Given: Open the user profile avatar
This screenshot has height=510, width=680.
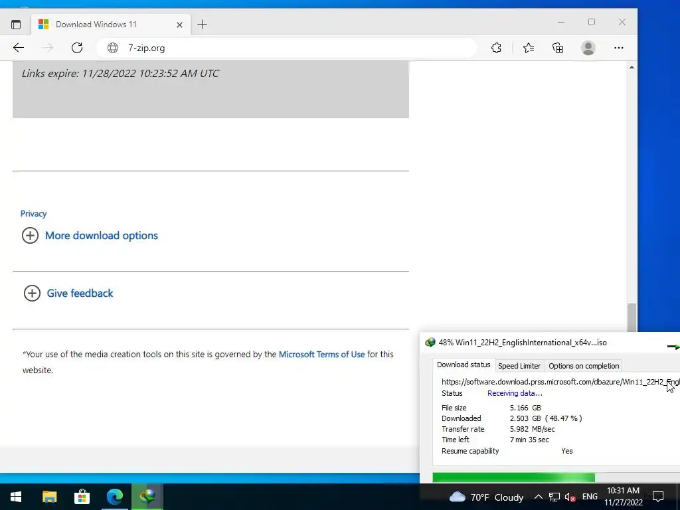Looking at the screenshot, I should coord(588,48).
